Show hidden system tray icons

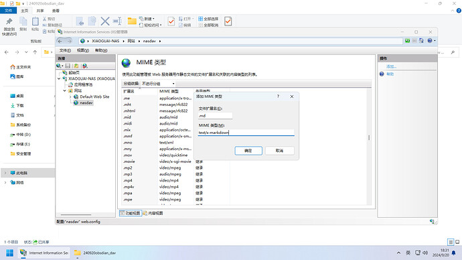[x=398, y=253]
